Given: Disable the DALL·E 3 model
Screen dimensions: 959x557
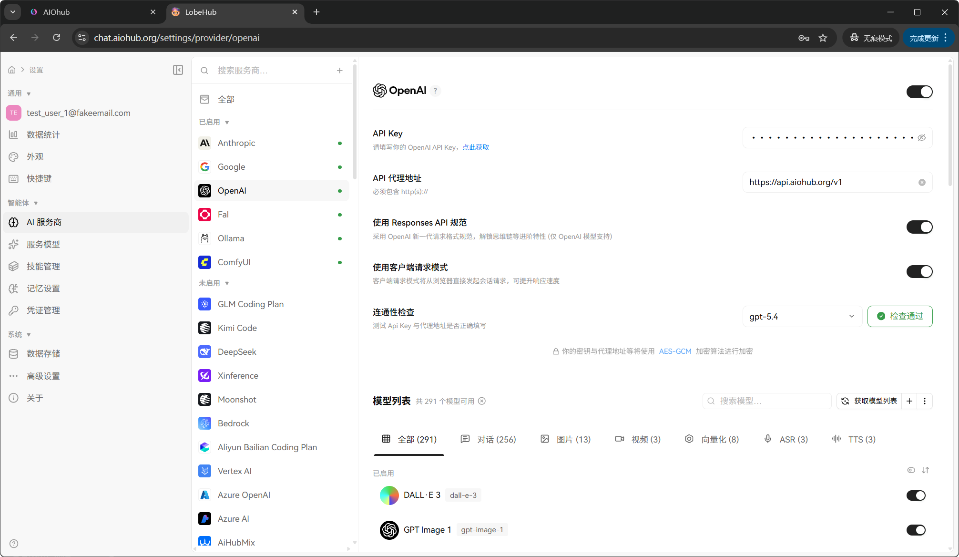Looking at the screenshot, I should click(x=916, y=495).
